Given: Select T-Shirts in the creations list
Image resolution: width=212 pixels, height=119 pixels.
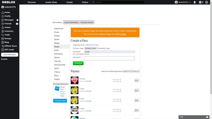Looking at the screenshot, I should click(x=57, y=72).
